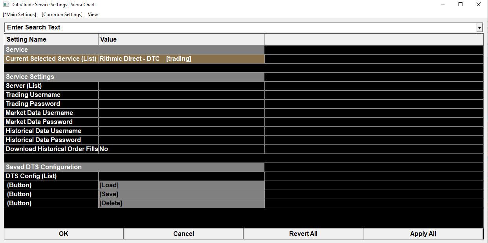Select the Market Data Username label
488x243 pixels.
(x=51, y=113)
